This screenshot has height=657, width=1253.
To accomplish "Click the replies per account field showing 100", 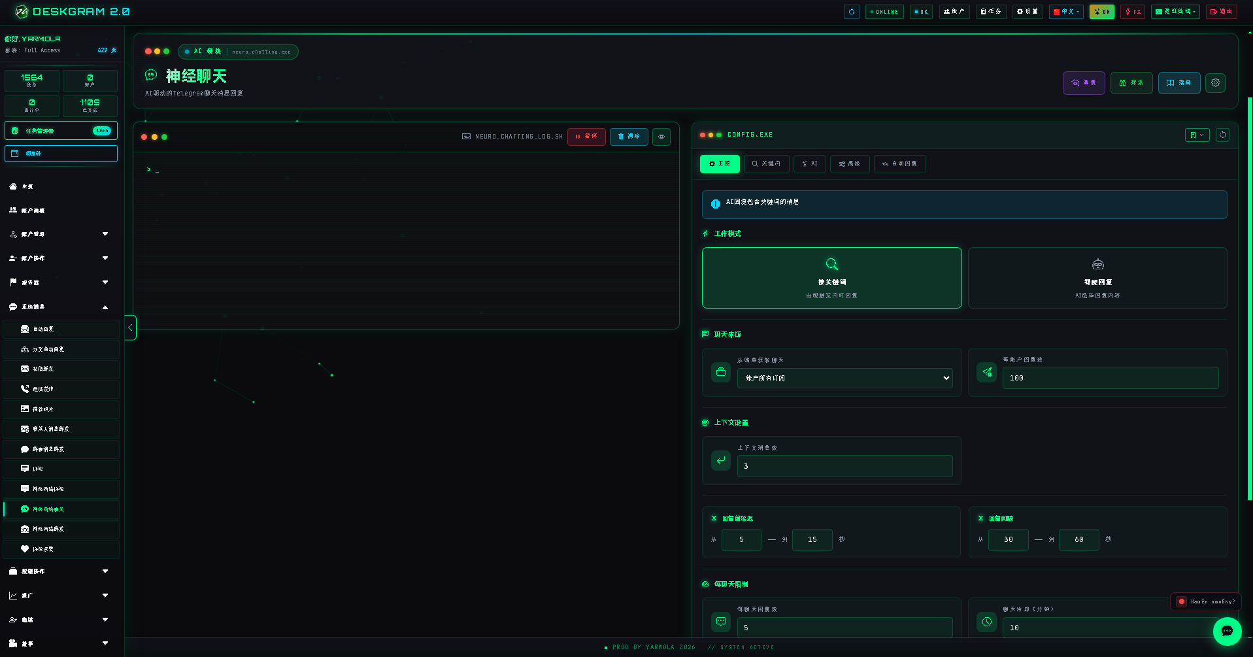I will coord(1111,378).
